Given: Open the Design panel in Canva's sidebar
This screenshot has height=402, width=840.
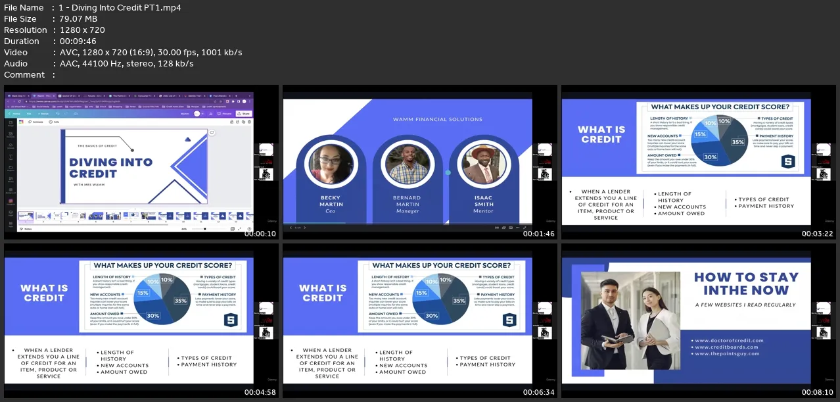Looking at the screenshot, I should click(x=11, y=123).
